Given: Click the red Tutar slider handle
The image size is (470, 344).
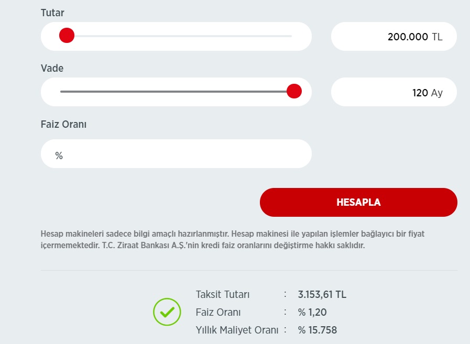Looking at the screenshot, I should click(67, 36).
